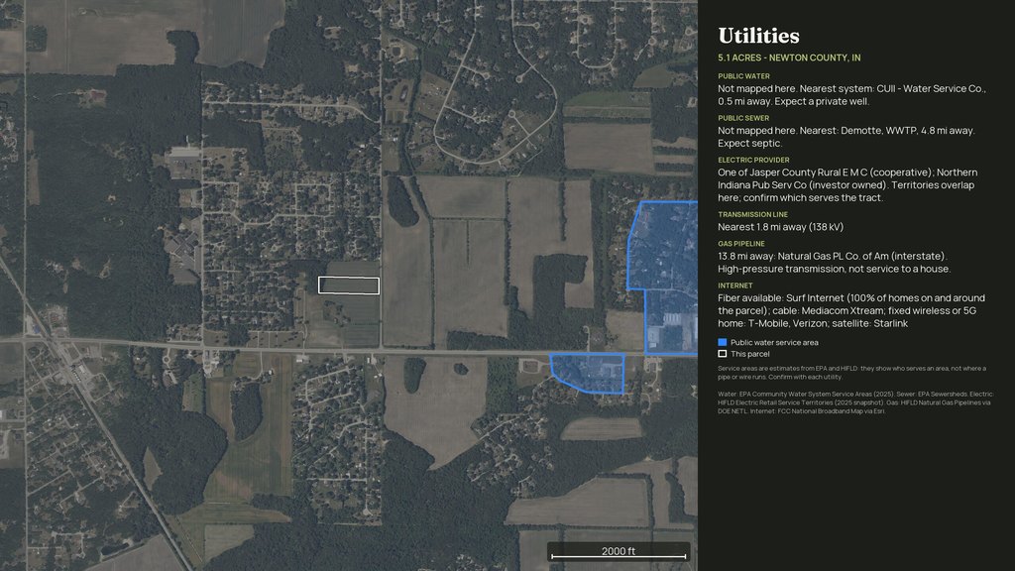Select the "One of Jasper County Rural E M C" paragraph
This screenshot has height=571, width=1015.
[x=848, y=185]
